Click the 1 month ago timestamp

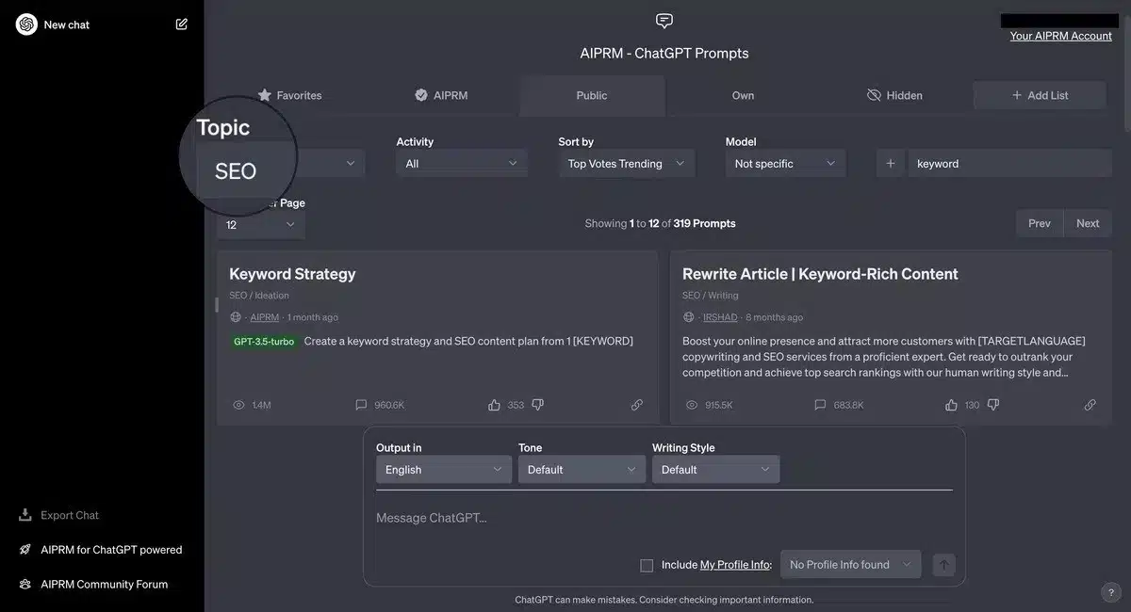[x=313, y=317]
